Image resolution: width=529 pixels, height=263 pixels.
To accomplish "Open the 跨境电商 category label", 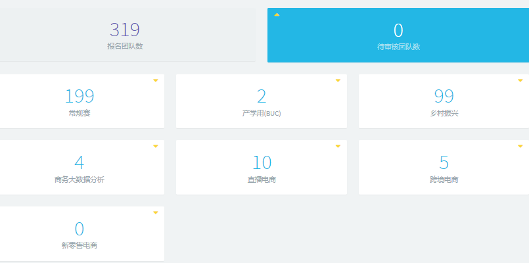I will click(444, 179).
